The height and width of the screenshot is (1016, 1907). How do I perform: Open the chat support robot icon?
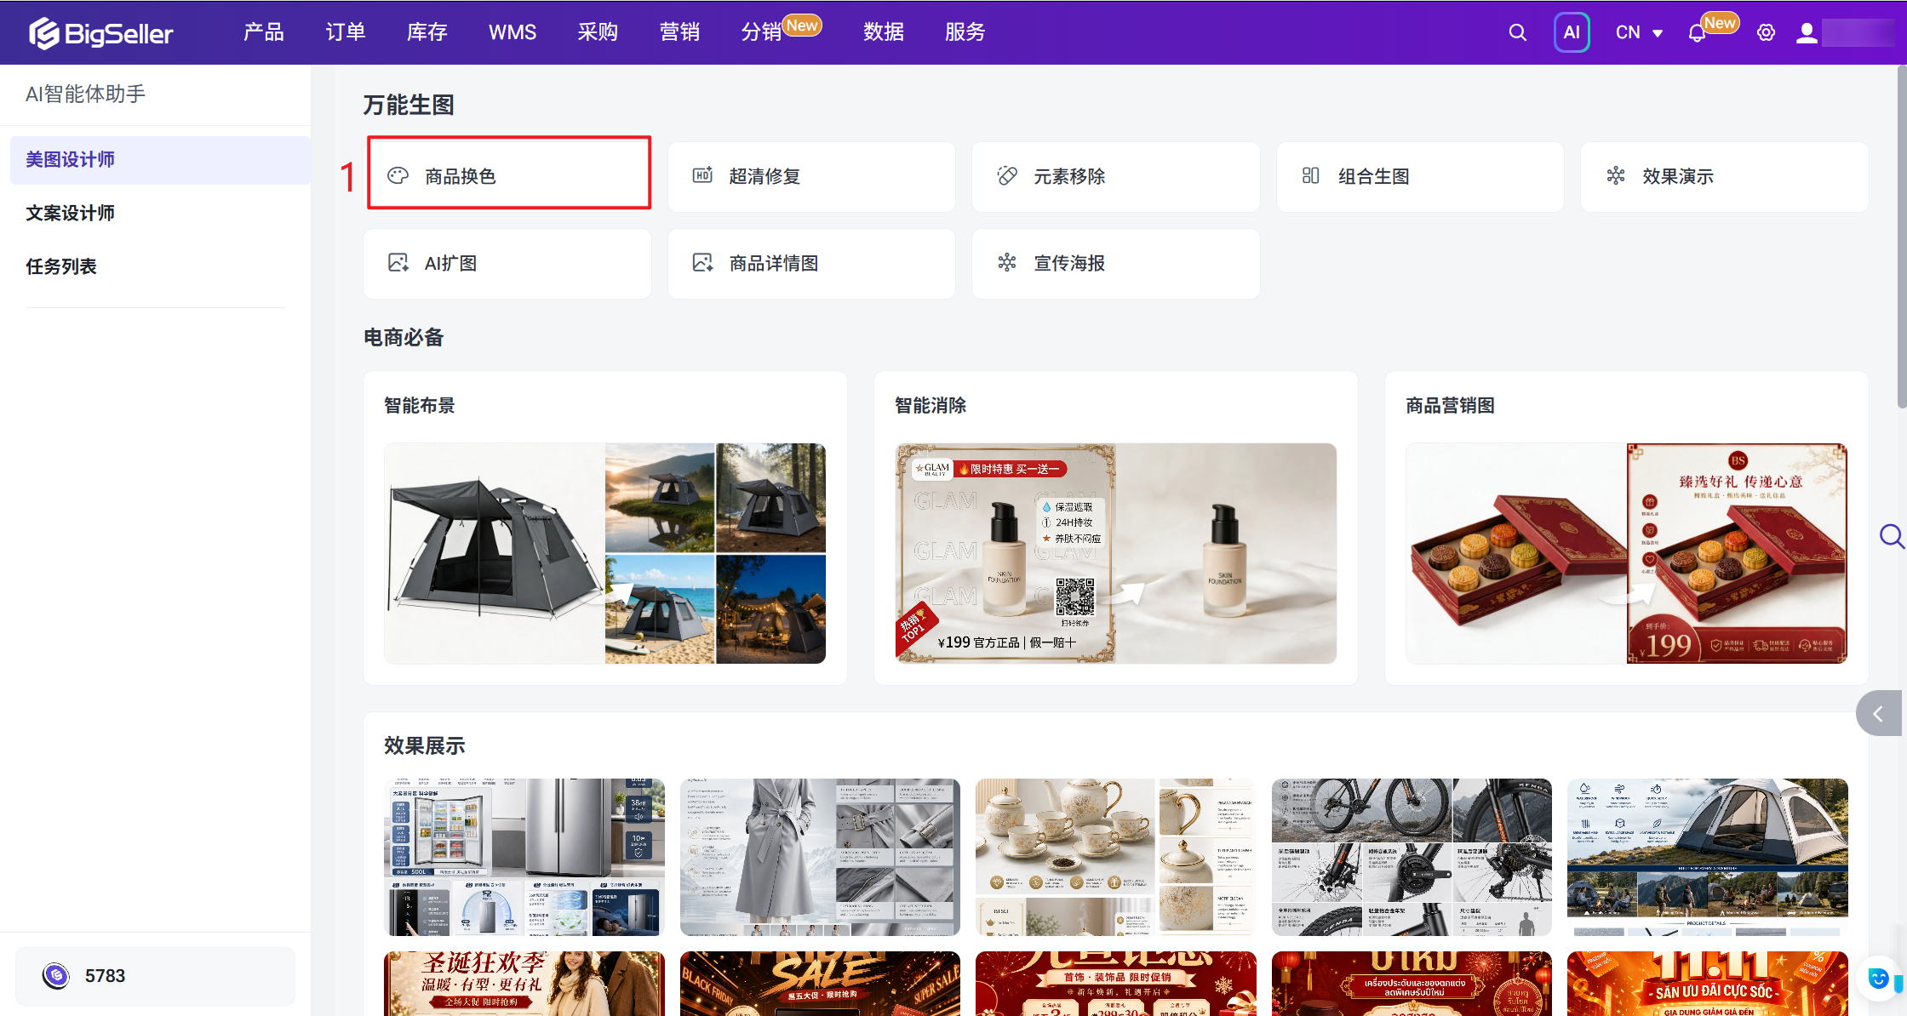point(1878,979)
